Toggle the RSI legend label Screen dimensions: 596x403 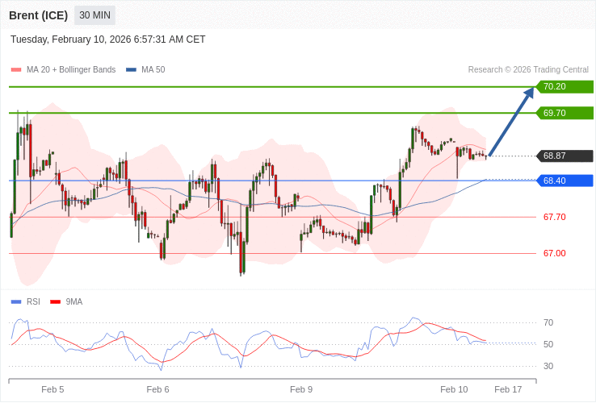point(33,302)
